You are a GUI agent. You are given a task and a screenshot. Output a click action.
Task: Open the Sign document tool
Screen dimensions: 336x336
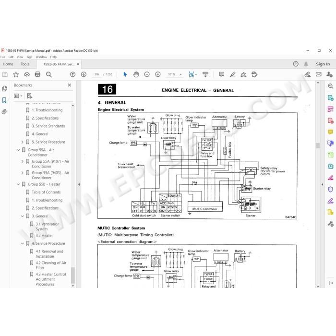coord(243,74)
